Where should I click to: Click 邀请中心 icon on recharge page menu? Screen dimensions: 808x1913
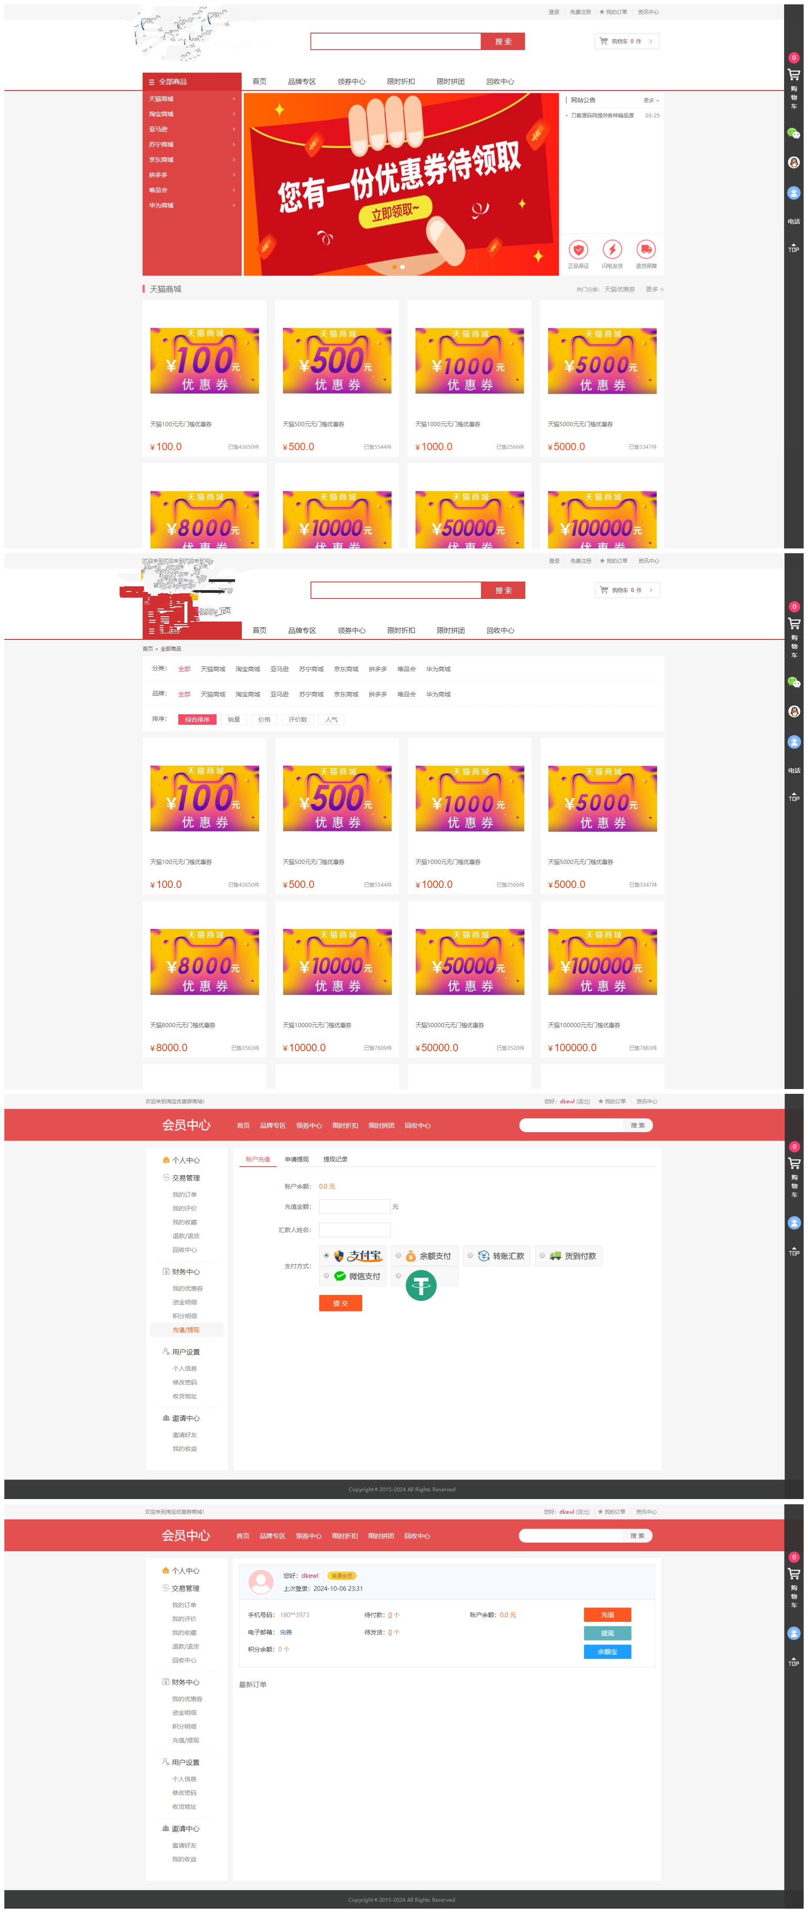tap(166, 1418)
